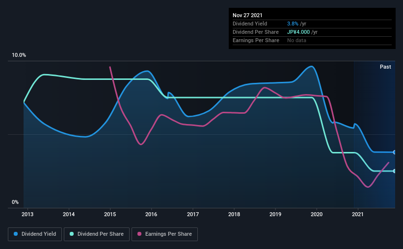Click the tooltip Earnings Per Share row label
The image size is (403, 249).
(256, 40)
